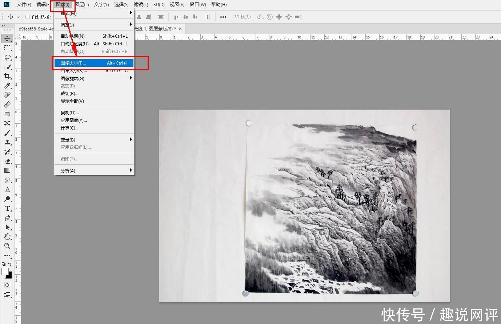
Task: Select the Crop tool
Action: [x=7, y=76]
